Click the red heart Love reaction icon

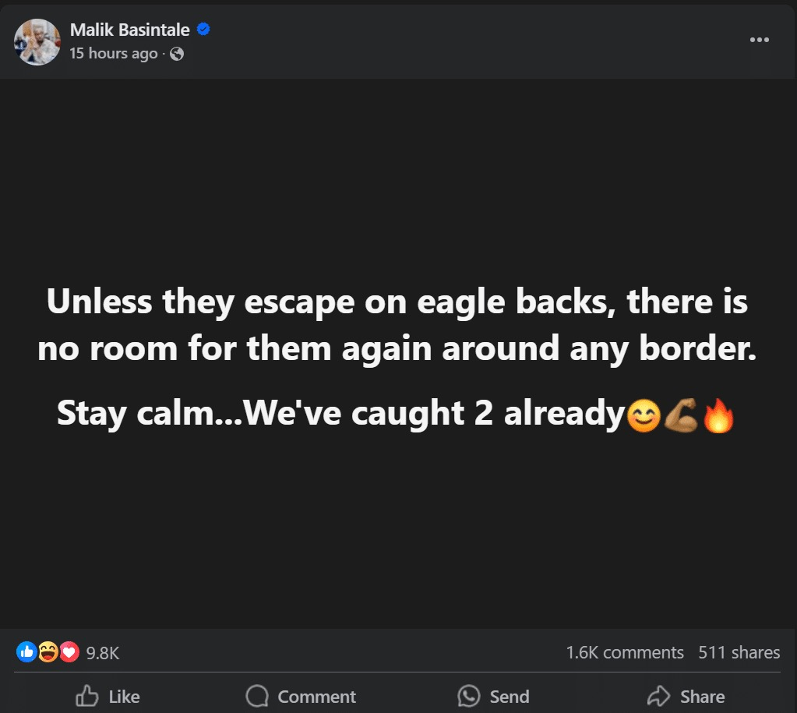point(69,652)
